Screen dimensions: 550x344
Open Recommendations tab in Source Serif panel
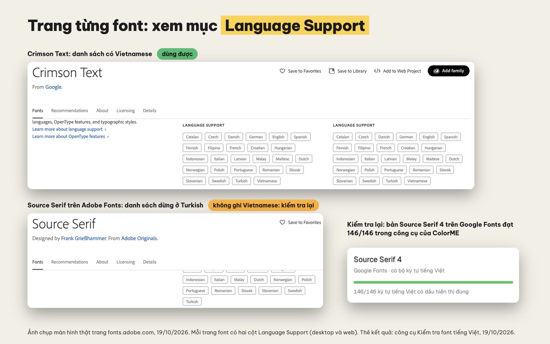(69, 262)
